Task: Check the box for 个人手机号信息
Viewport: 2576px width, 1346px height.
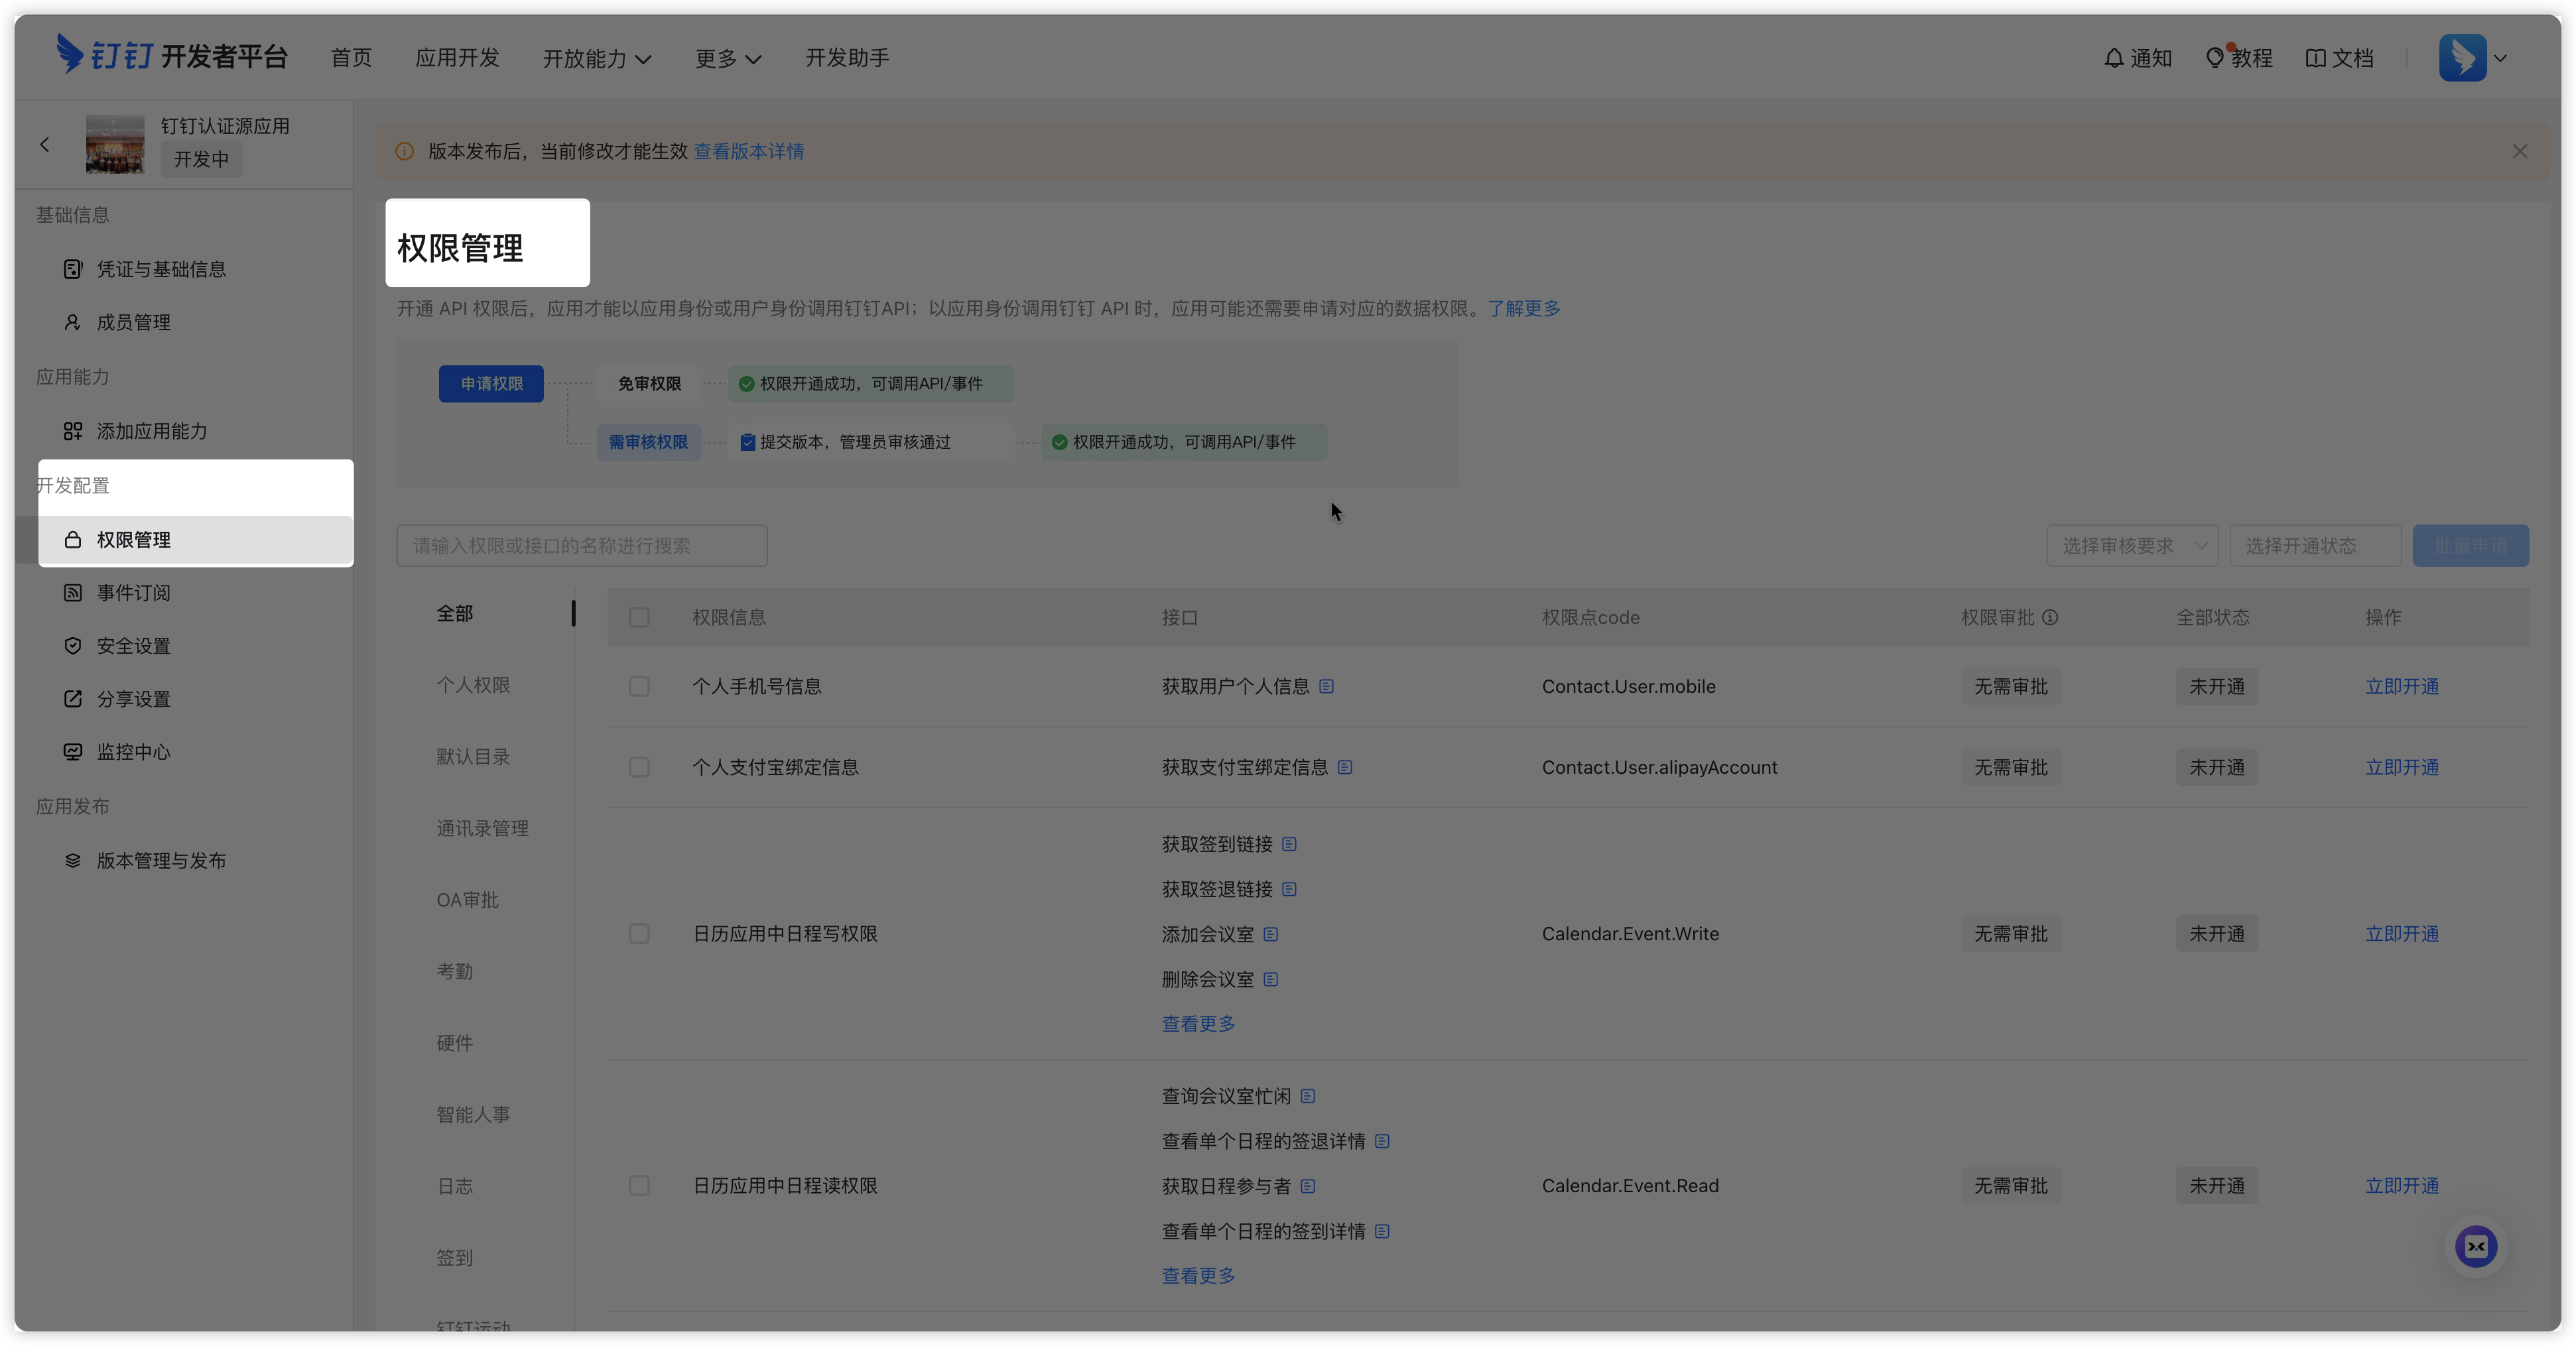Action: point(639,686)
